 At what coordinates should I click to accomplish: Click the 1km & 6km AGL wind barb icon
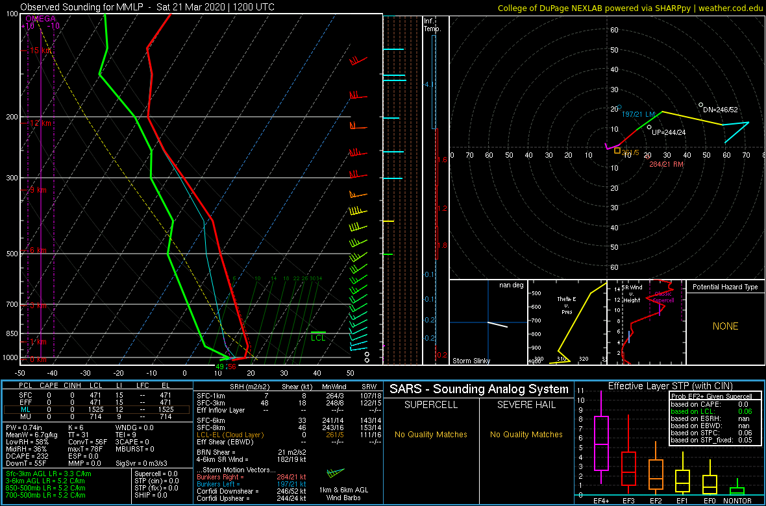pyautogui.click(x=335, y=473)
